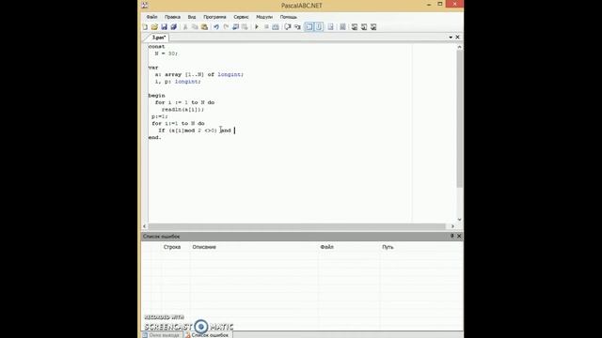The height and width of the screenshot is (338, 602).
Task: Click the horizontal scroll left arrow
Action: tap(145, 226)
